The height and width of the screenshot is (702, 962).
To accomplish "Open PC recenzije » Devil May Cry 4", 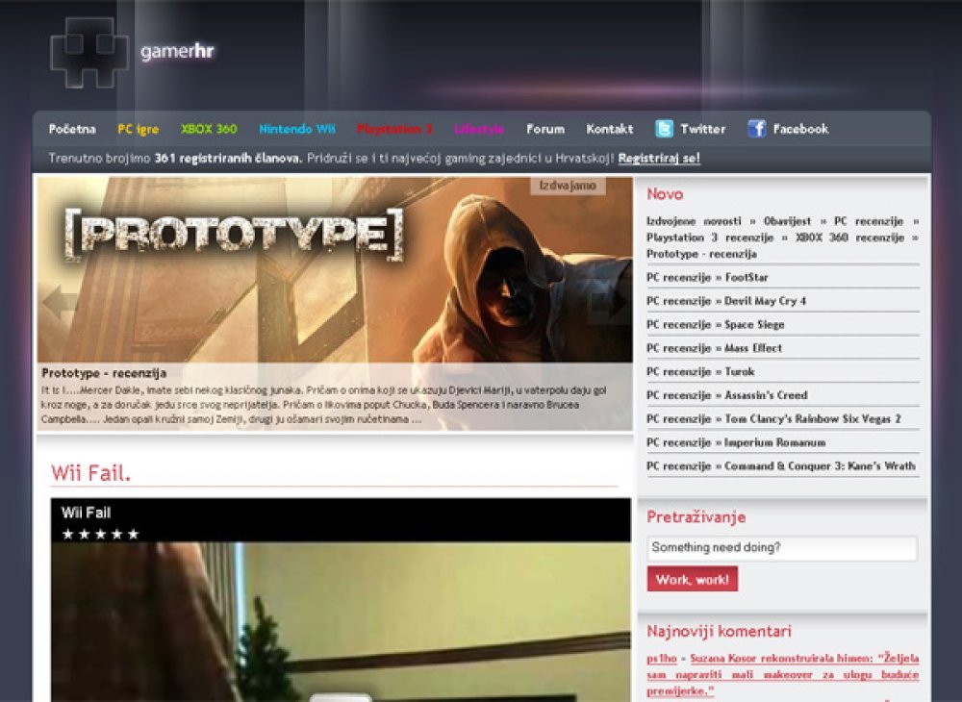I will point(726,301).
